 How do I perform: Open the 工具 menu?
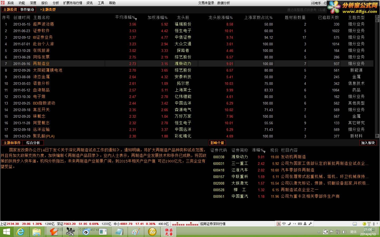(101, 3)
